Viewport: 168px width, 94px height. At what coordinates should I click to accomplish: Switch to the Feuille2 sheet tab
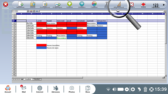point(37,79)
